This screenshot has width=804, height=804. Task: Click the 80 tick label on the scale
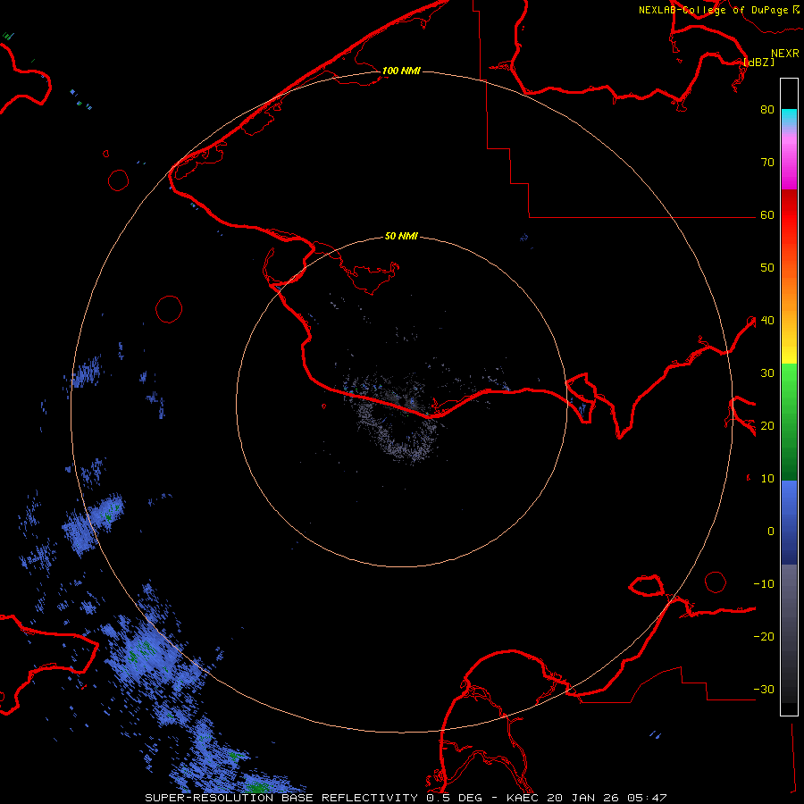(x=767, y=110)
